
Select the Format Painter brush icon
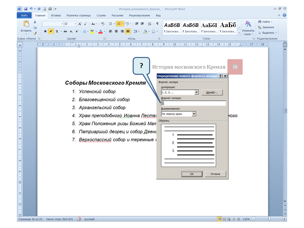35,33
